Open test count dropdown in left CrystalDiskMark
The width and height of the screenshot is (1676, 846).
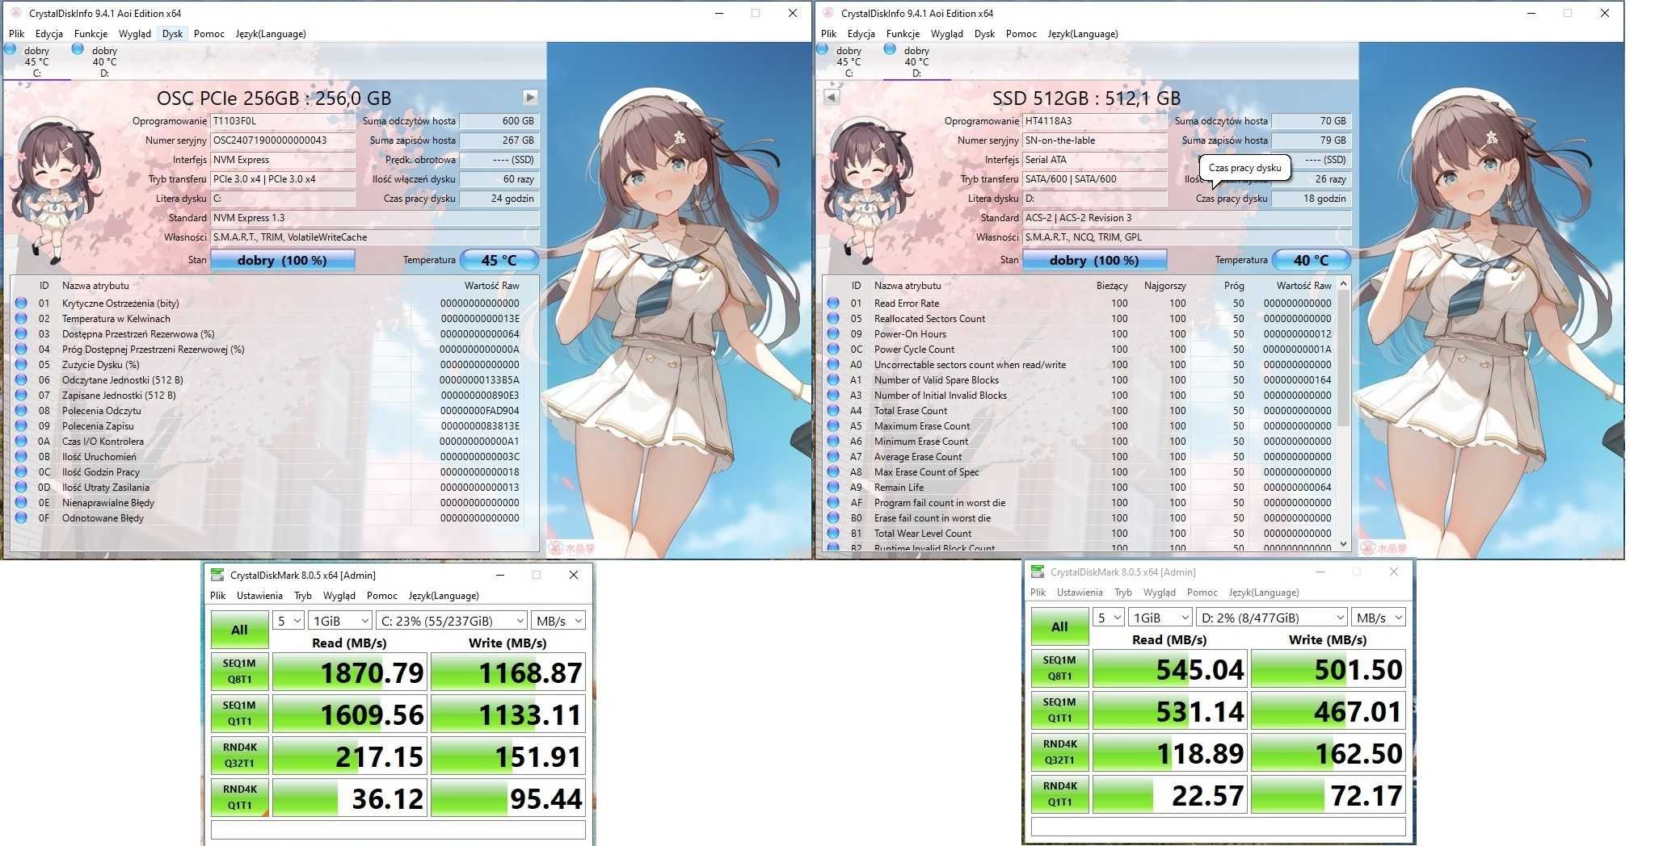coord(288,621)
